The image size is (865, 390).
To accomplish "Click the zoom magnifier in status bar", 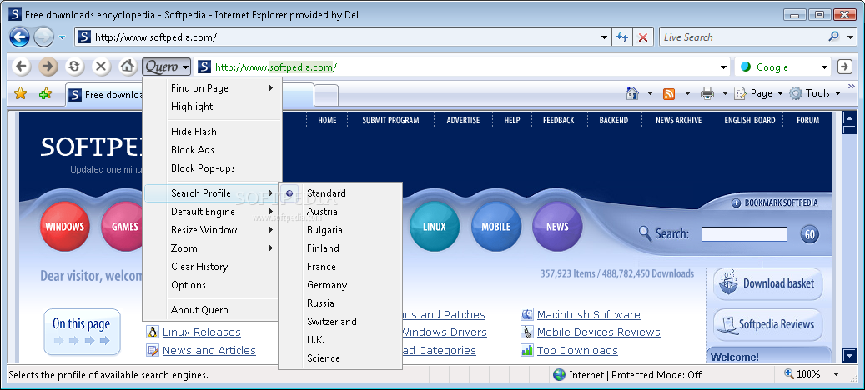I will [789, 374].
